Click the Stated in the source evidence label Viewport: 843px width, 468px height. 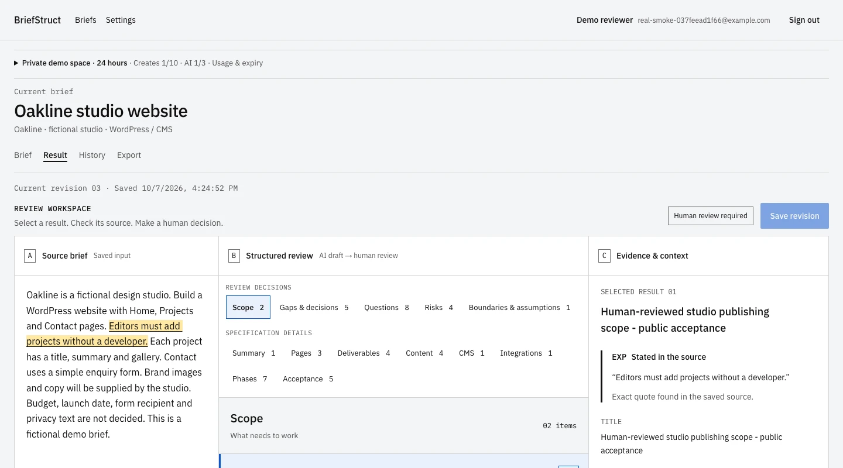669,357
